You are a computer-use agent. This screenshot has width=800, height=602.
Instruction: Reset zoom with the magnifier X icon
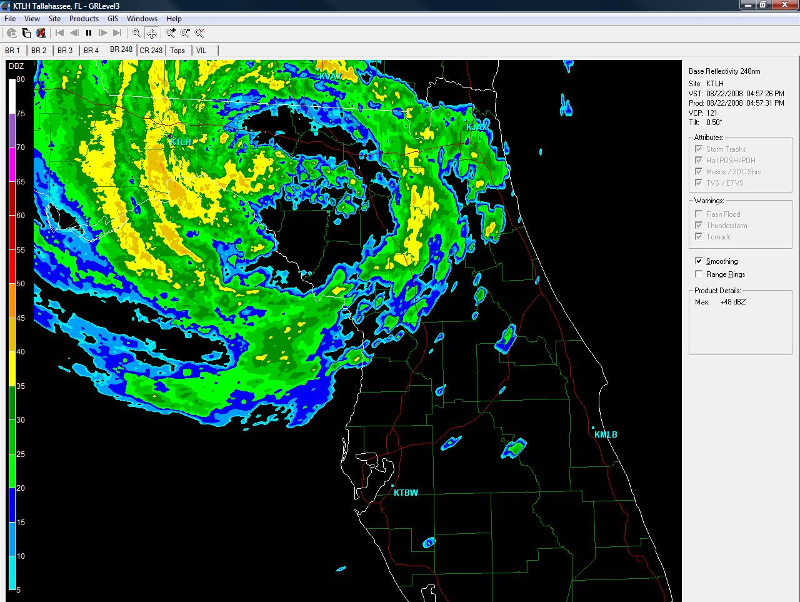point(199,33)
